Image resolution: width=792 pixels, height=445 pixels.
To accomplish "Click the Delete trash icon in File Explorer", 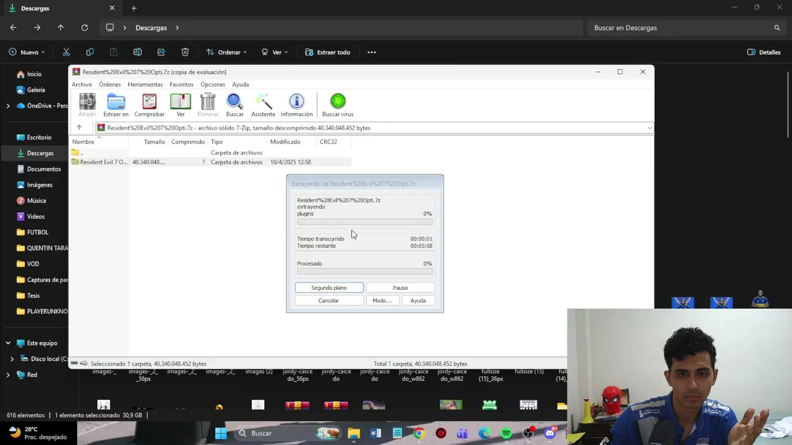I will pos(185,53).
